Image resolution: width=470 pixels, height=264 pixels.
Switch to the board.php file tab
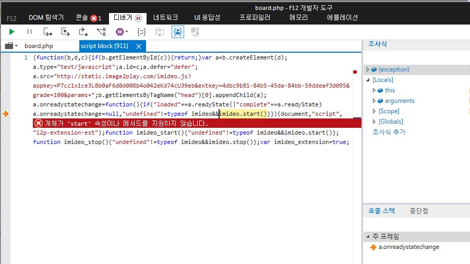(x=39, y=46)
